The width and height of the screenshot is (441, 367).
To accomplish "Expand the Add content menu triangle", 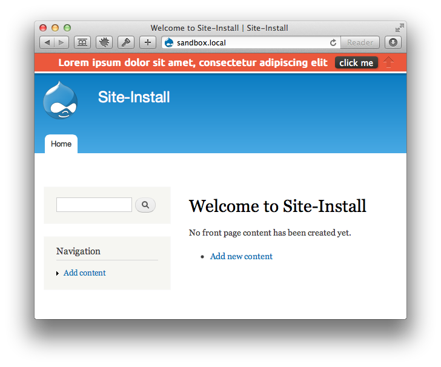I will (x=58, y=273).
